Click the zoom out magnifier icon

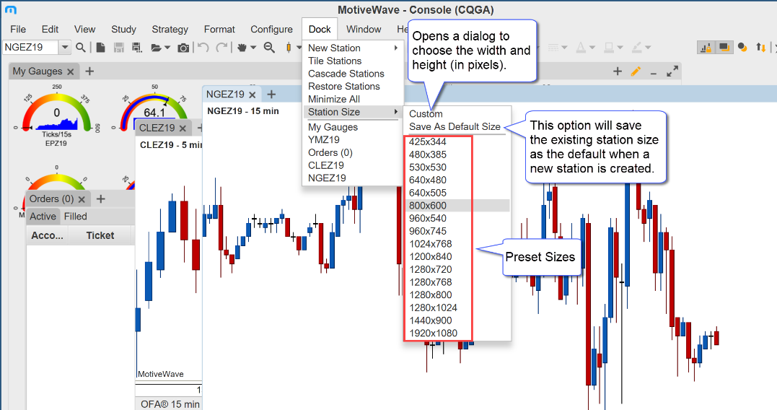(269, 48)
